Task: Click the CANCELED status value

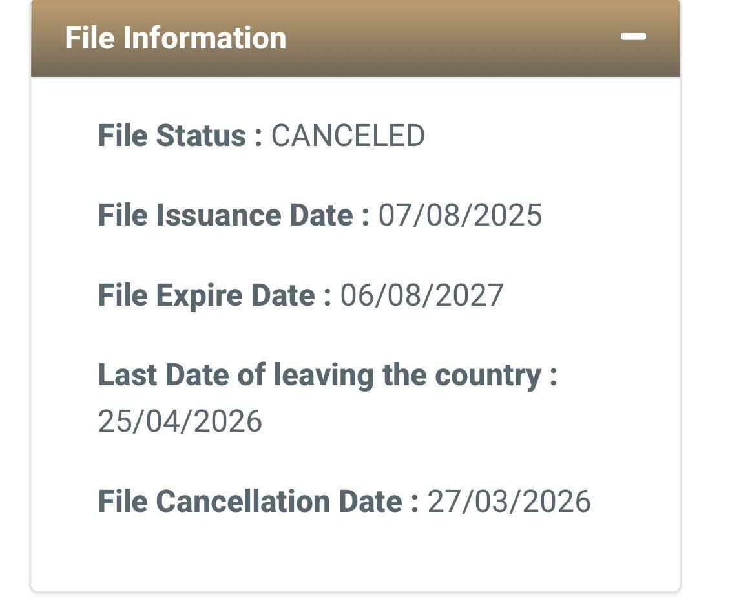Action: [x=348, y=136]
